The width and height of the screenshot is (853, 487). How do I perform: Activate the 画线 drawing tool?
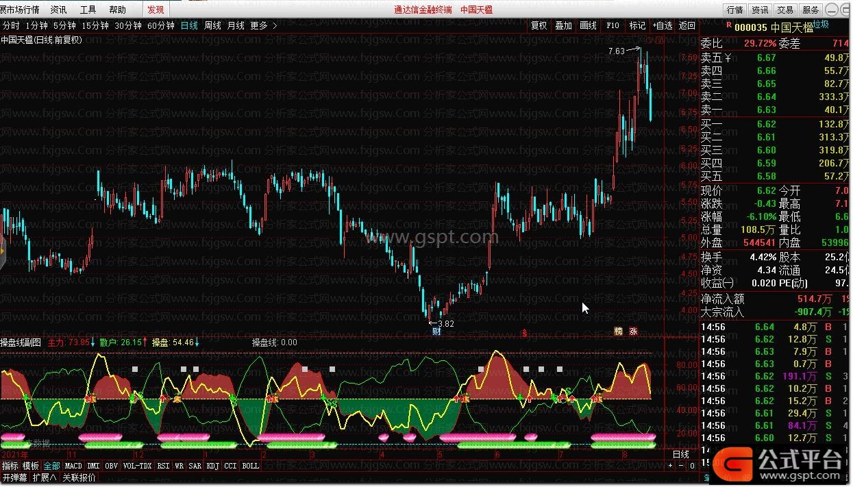click(x=588, y=25)
